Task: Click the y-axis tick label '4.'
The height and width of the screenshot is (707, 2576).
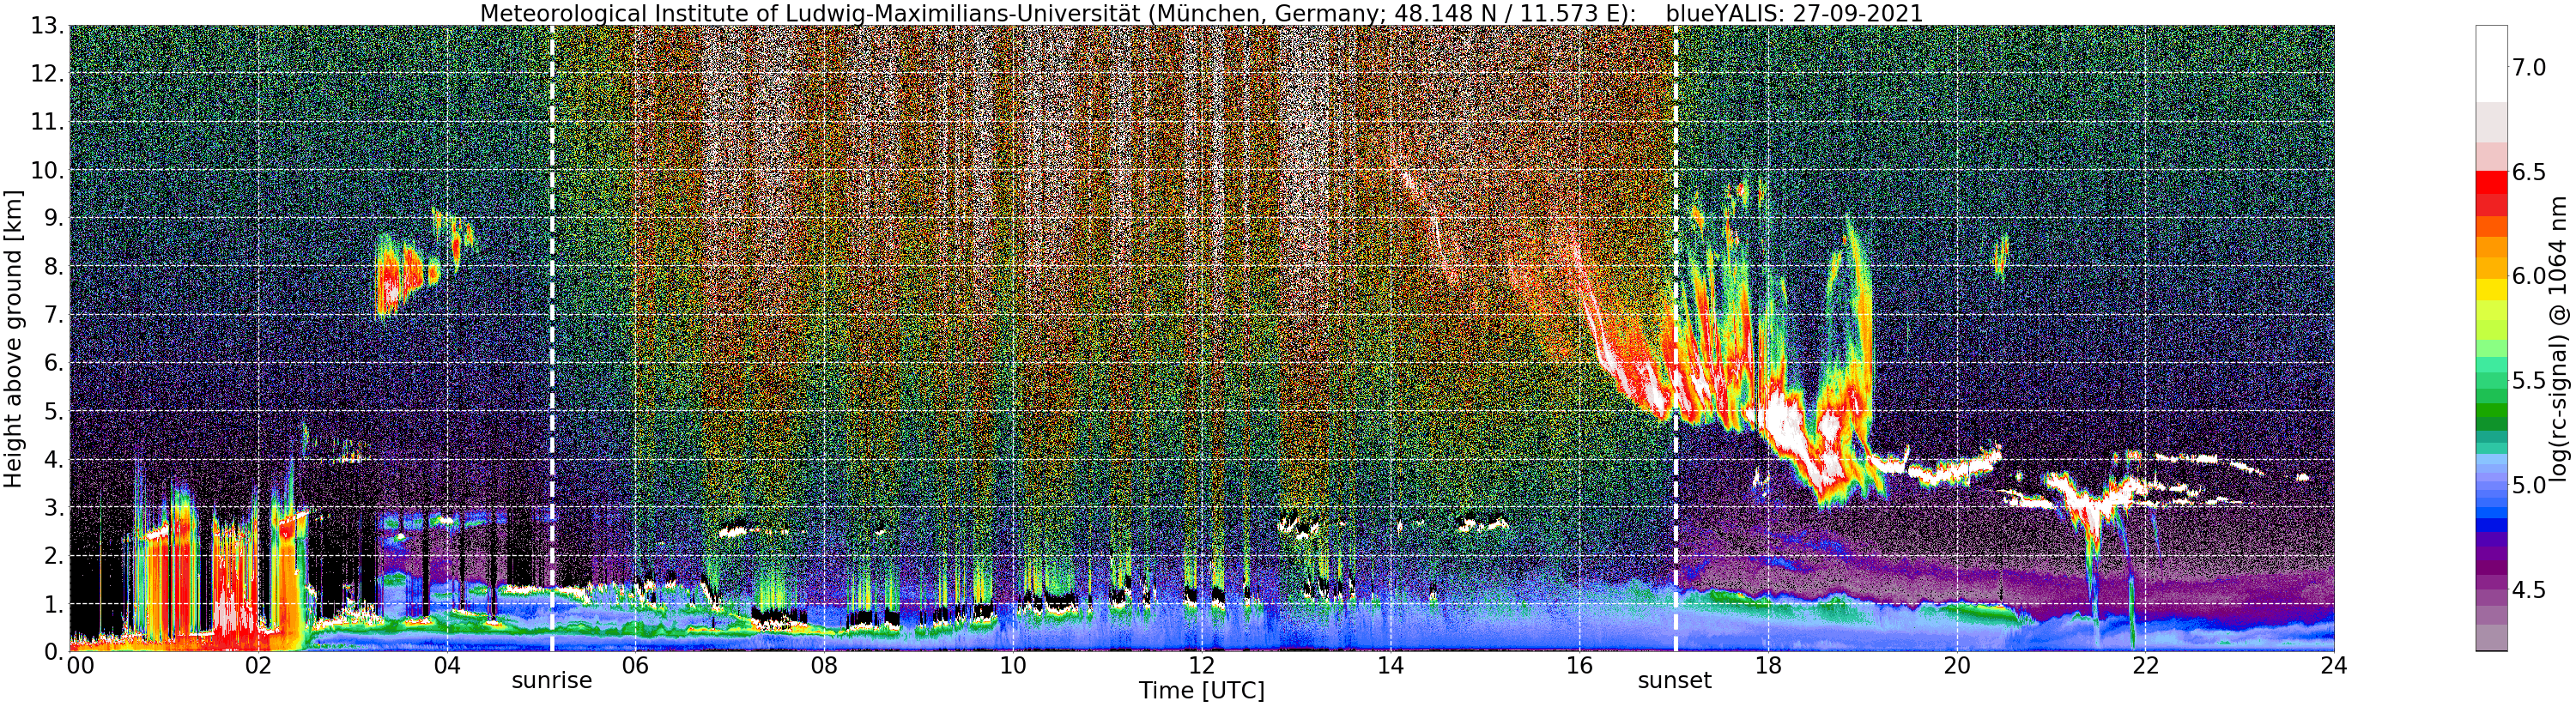Action: point(52,460)
